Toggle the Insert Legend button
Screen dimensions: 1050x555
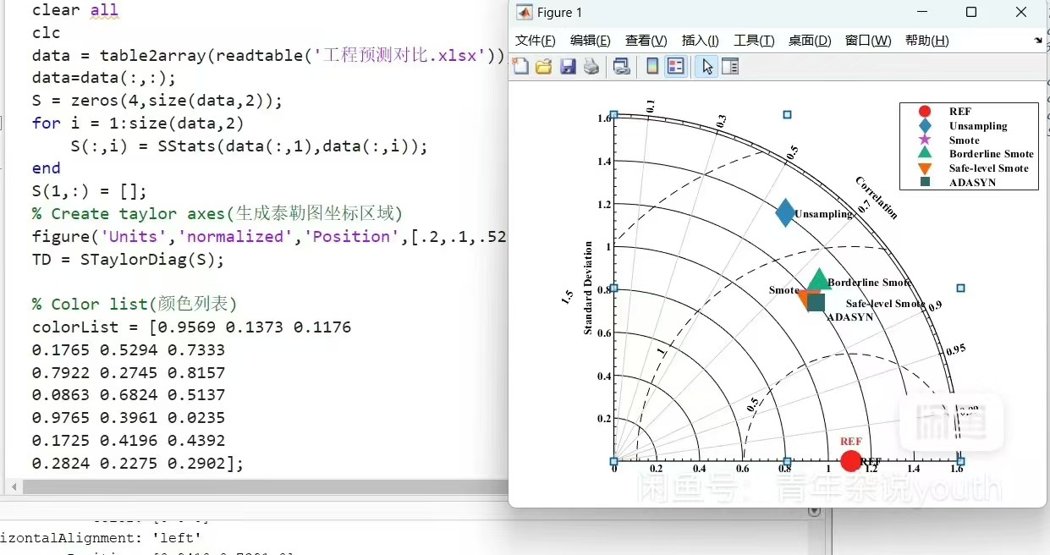[x=675, y=67]
